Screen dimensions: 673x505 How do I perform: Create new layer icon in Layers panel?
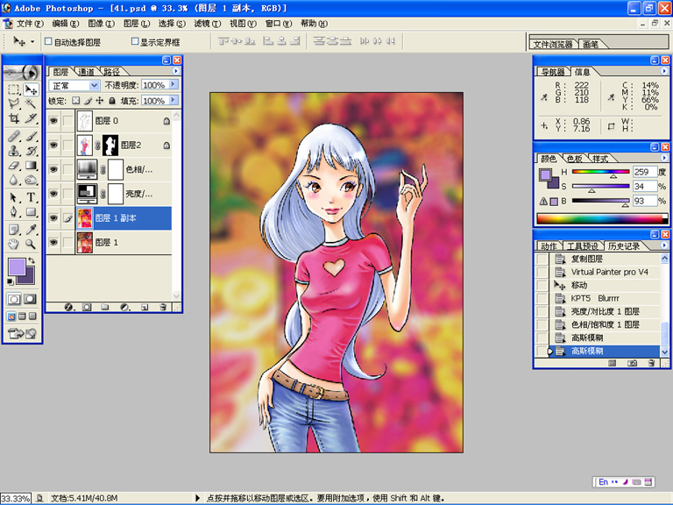tap(145, 307)
